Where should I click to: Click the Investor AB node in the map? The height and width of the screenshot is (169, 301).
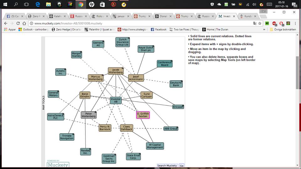click(116, 100)
